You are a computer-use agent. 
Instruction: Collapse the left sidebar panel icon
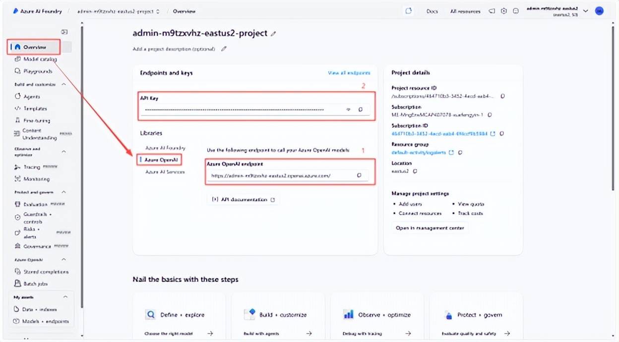[64, 32]
